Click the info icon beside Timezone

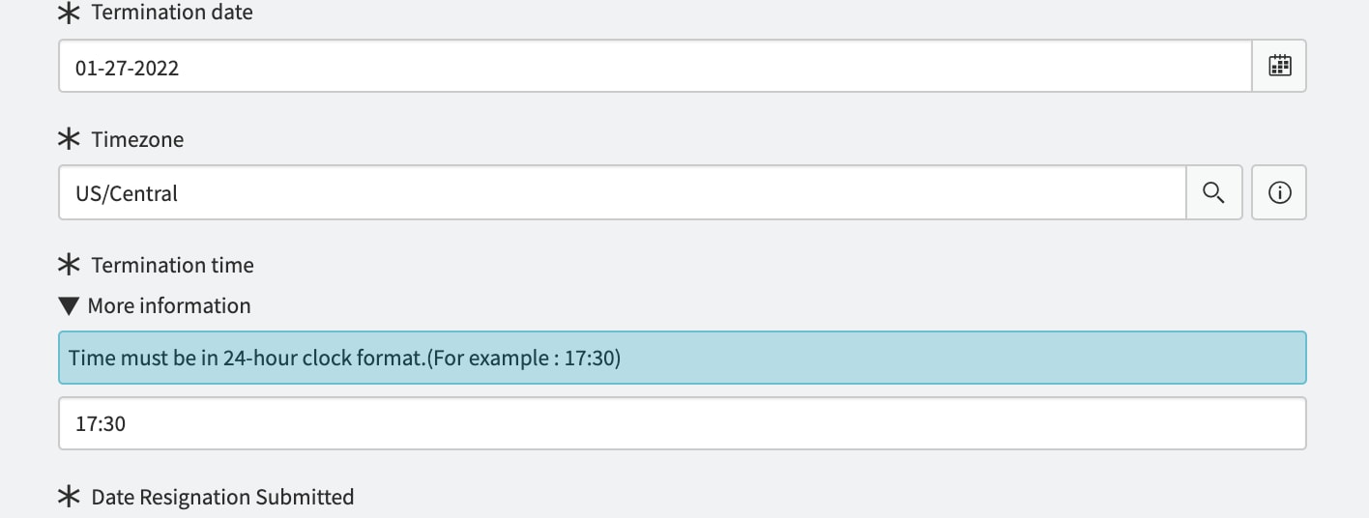(x=1279, y=192)
